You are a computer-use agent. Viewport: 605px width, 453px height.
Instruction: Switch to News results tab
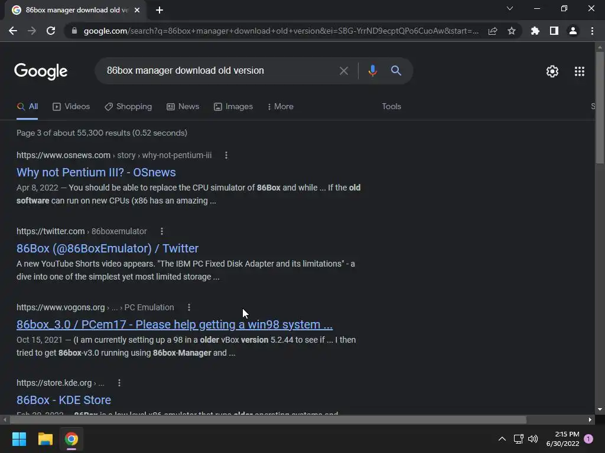click(183, 107)
